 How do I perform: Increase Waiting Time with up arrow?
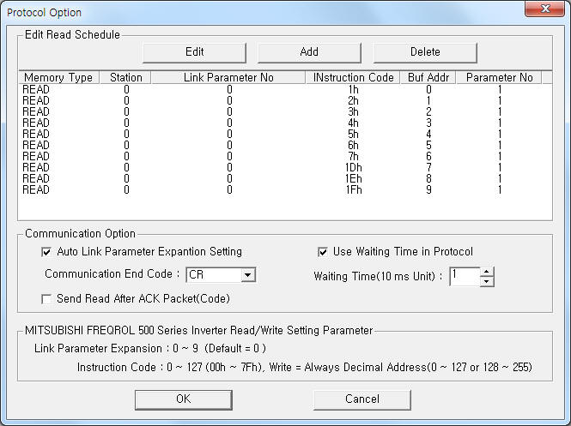click(487, 272)
